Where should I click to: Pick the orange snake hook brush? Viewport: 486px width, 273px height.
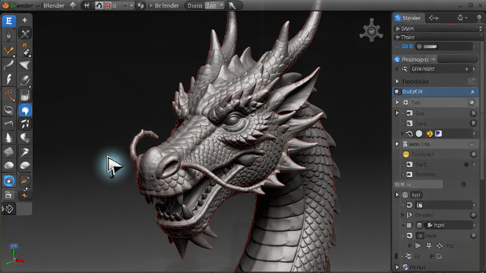[9, 95]
